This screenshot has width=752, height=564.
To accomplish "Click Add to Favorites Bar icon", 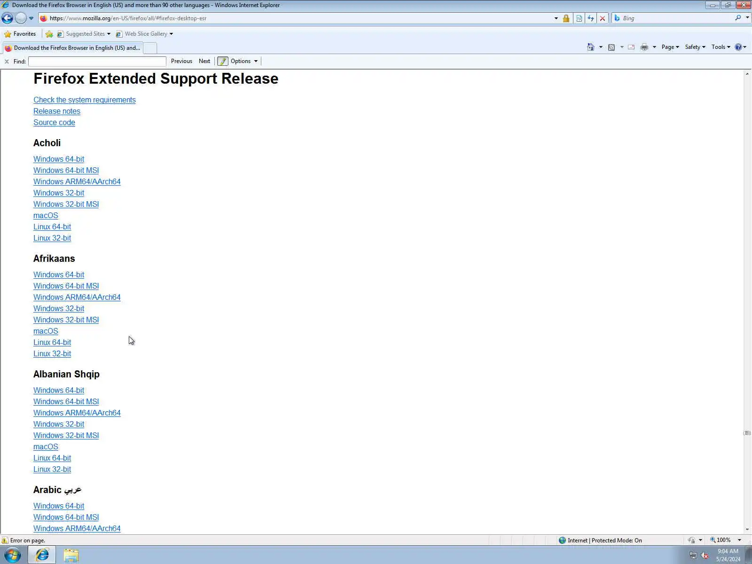I will tap(49, 34).
